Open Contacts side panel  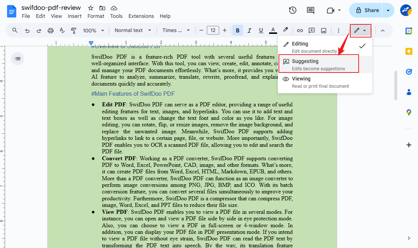[x=409, y=92]
